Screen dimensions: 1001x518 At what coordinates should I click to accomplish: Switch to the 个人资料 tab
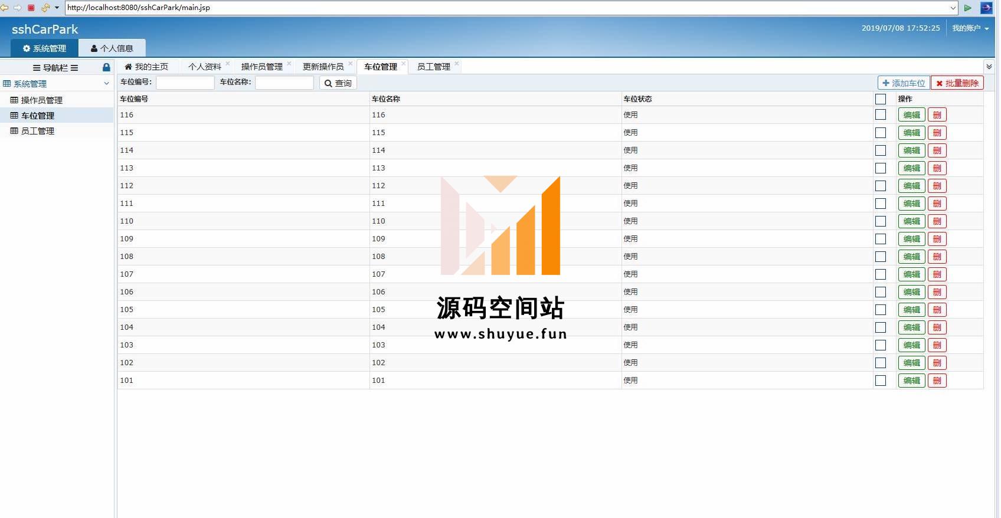[x=204, y=67]
